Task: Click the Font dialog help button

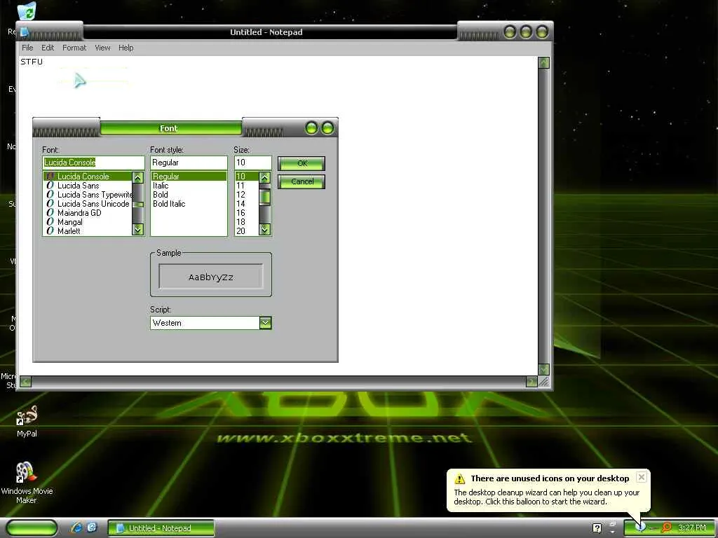Action: pos(311,128)
